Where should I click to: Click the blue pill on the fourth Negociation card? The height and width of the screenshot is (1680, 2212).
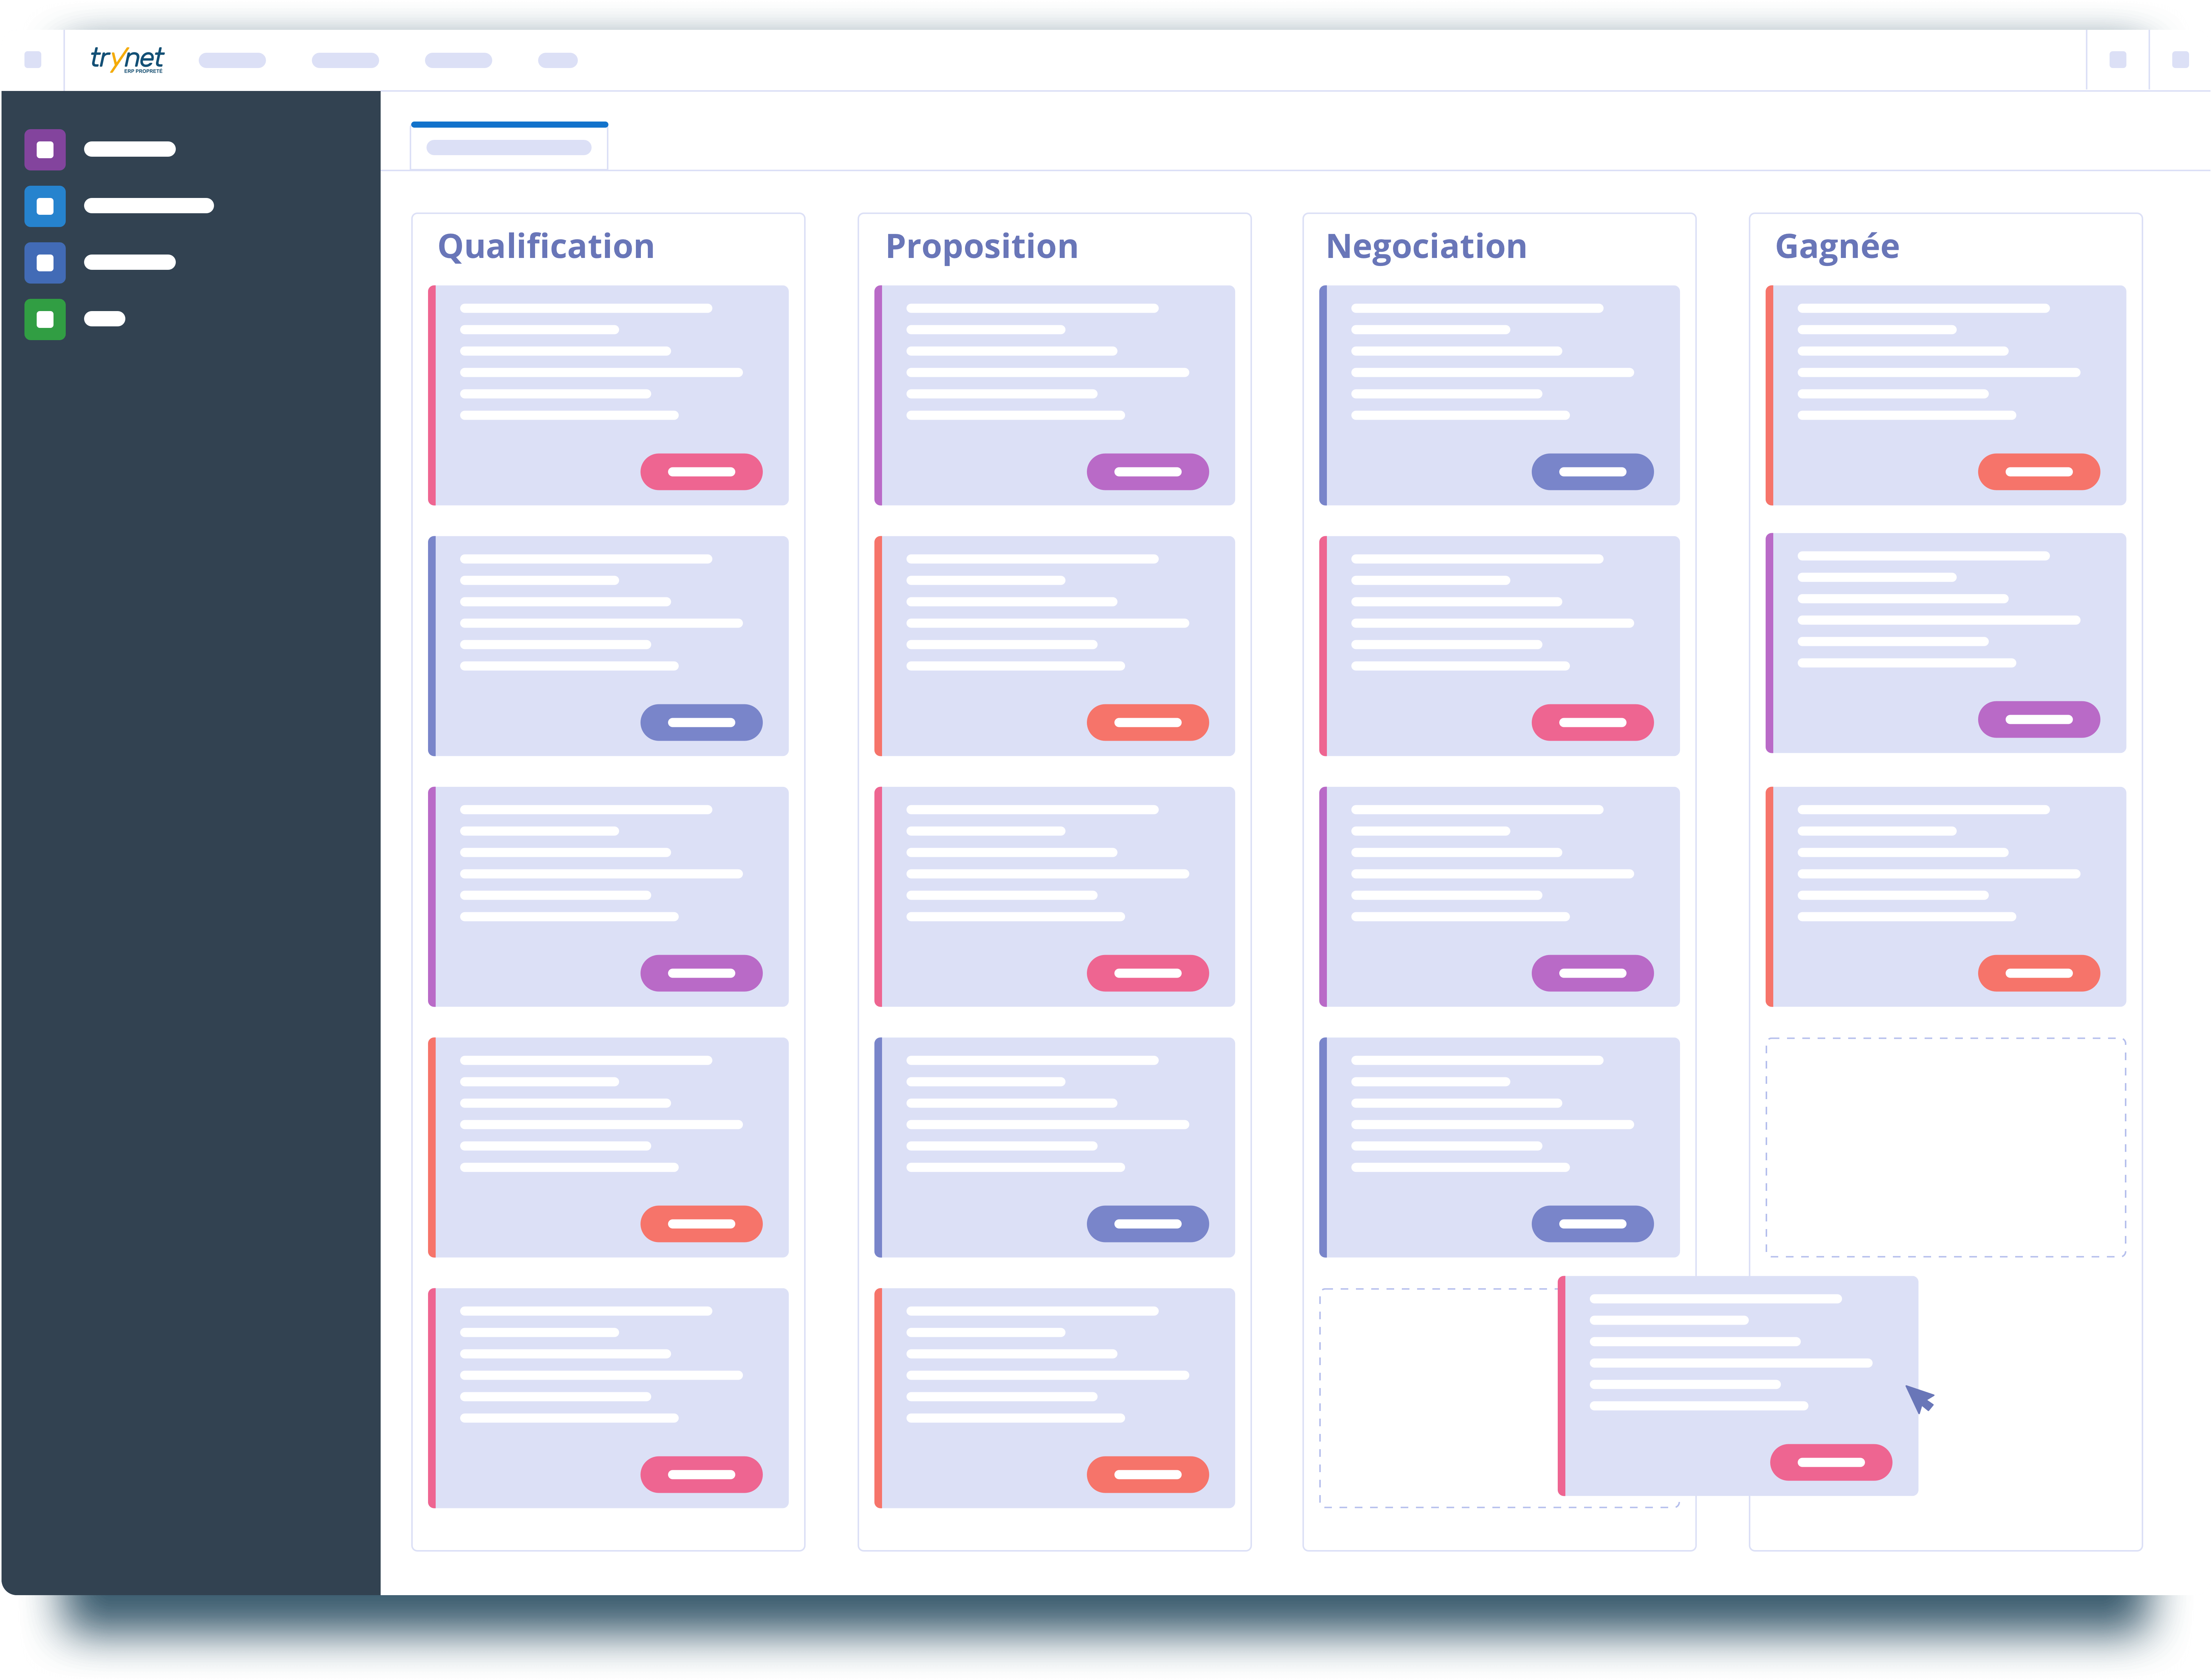click(x=1593, y=1224)
